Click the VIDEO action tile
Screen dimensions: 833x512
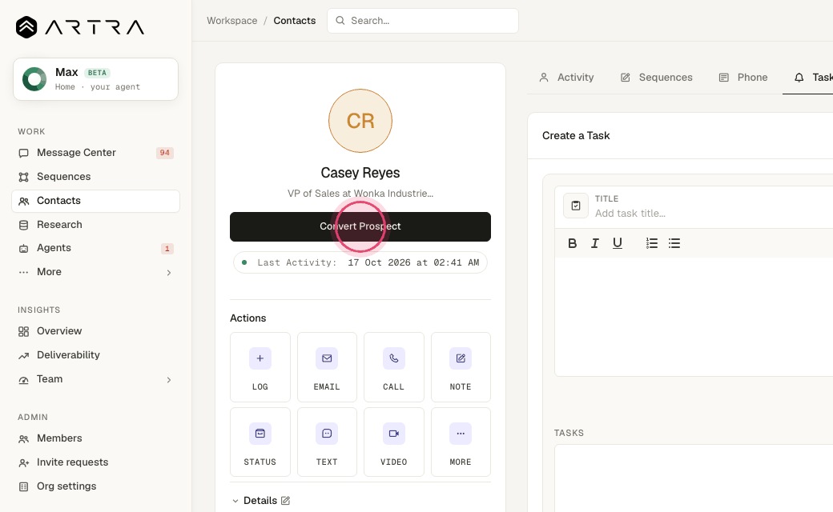393,442
